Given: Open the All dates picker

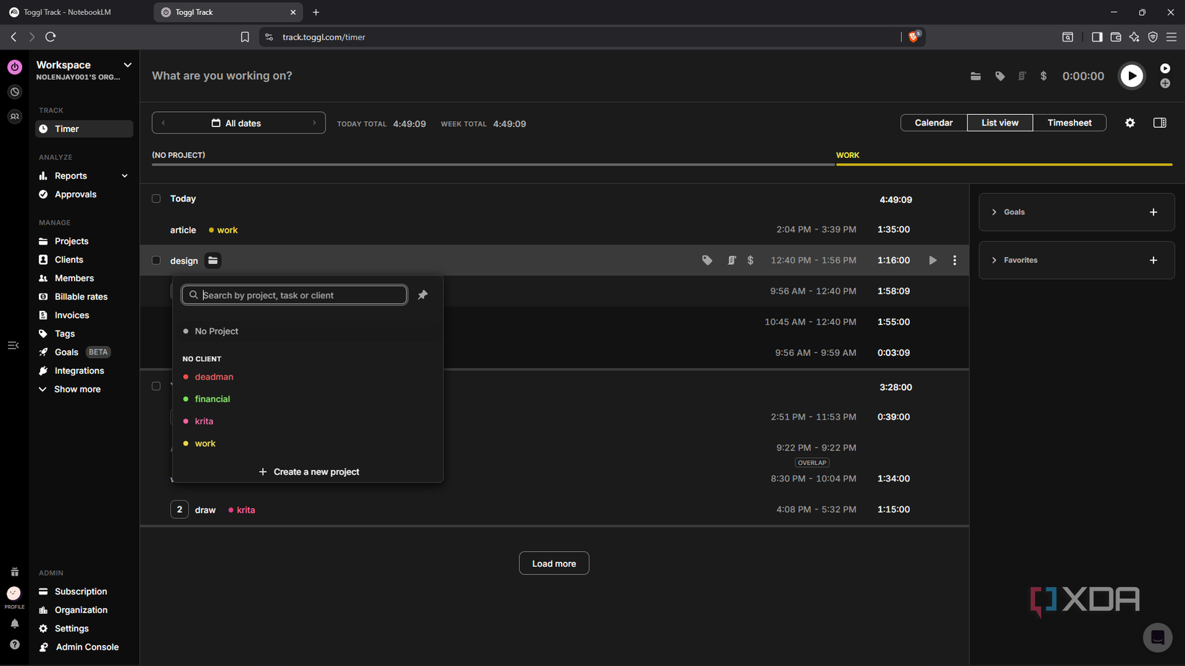Looking at the screenshot, I should coord(237,123).
